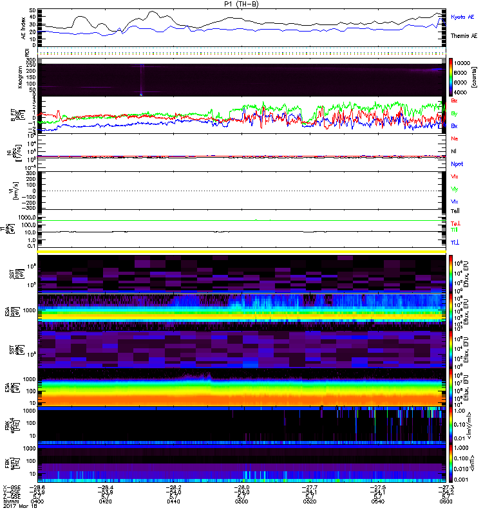Select the green By legend label
The width and height of the screenshot is (483, 515).
click(x=454, y=114)
